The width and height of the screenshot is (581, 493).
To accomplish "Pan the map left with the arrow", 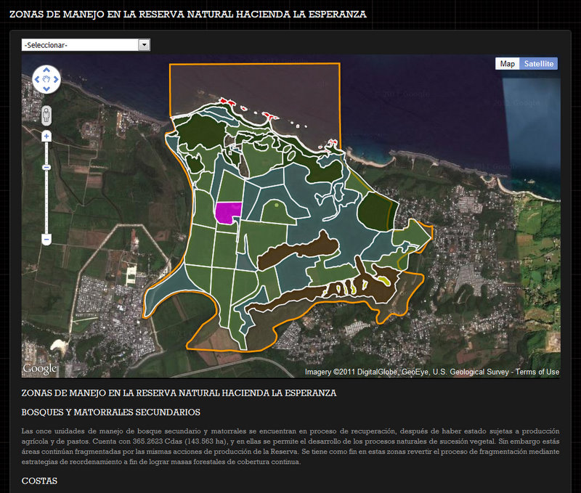I will (x=37, y=79).
